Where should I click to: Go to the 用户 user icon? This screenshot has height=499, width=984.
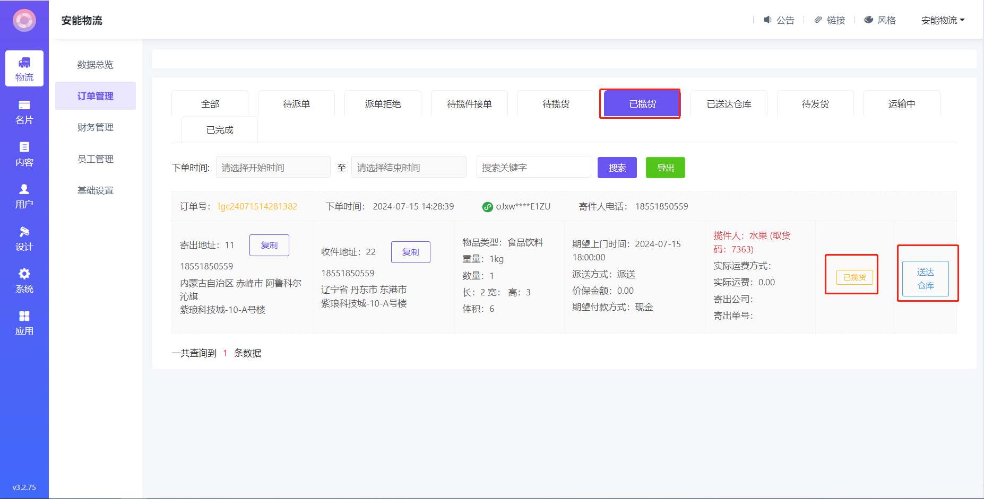point(24,189)
